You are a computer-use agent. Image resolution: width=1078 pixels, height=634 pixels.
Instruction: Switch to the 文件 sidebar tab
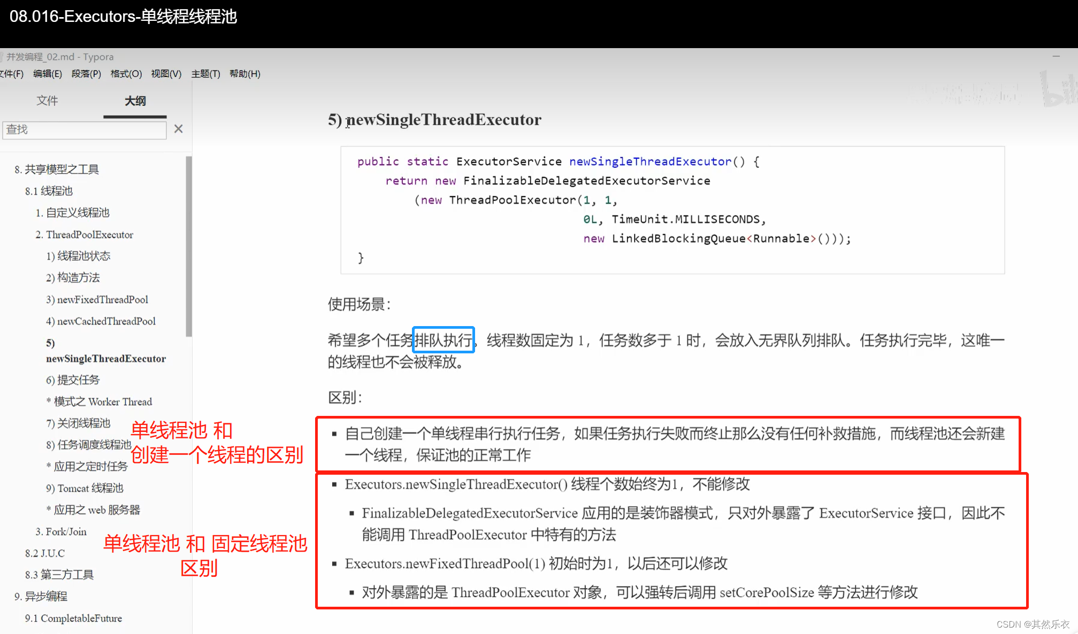pyautogui.click(x=47, y=100)
